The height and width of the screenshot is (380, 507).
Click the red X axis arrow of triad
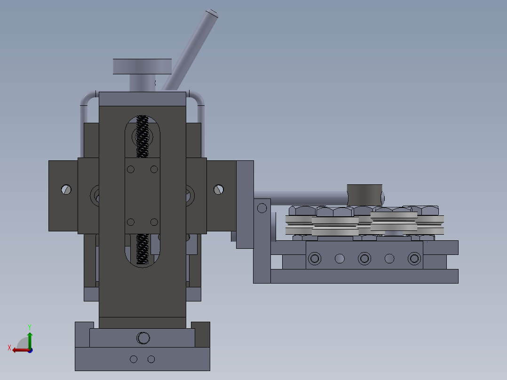point(20,350)
